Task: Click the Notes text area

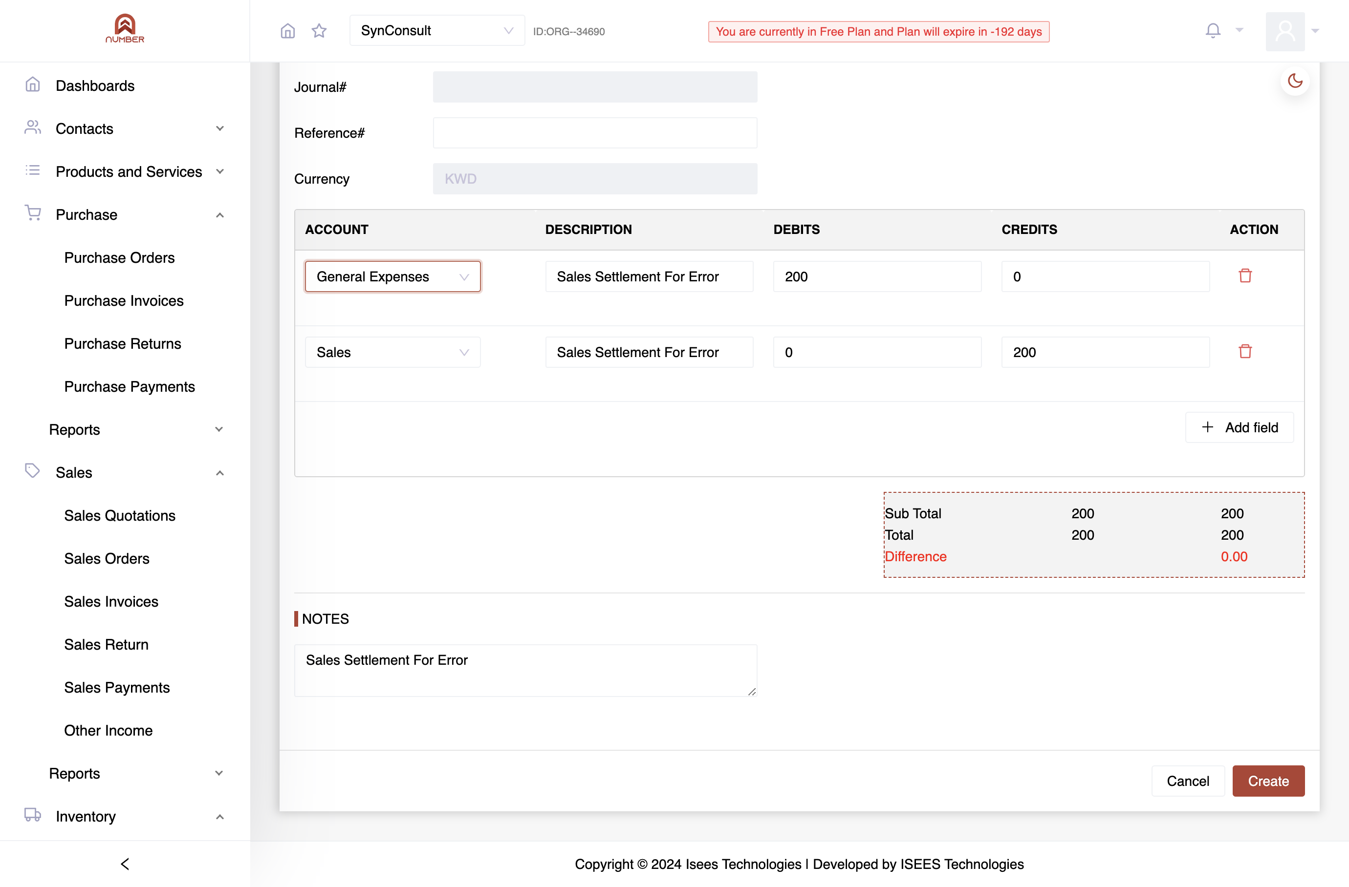Action: pyautogui.click(x=525, y=670)
